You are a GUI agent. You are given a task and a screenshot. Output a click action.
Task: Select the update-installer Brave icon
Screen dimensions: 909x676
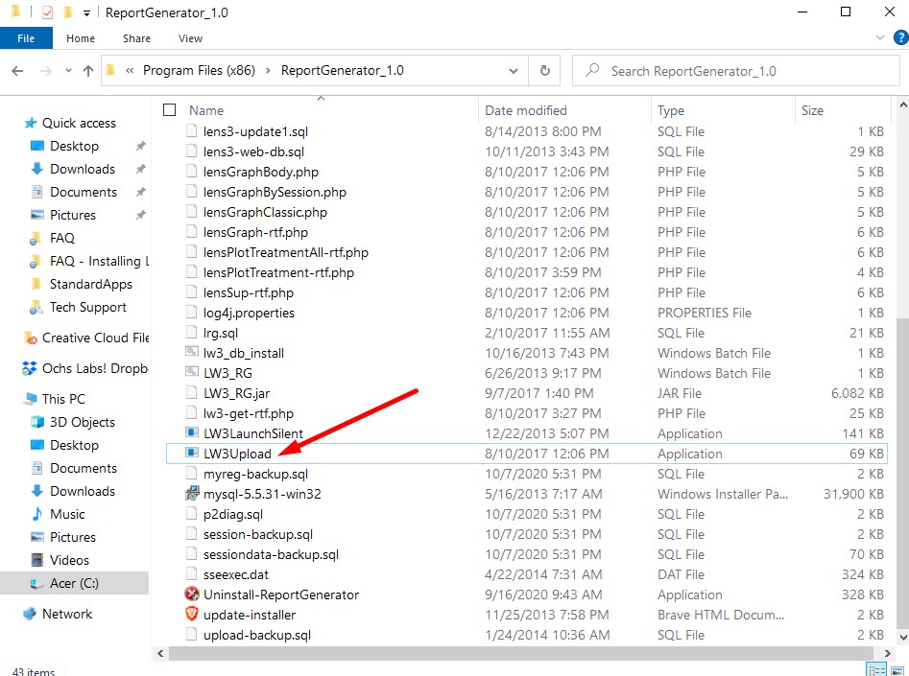click(x=192, y=614)
